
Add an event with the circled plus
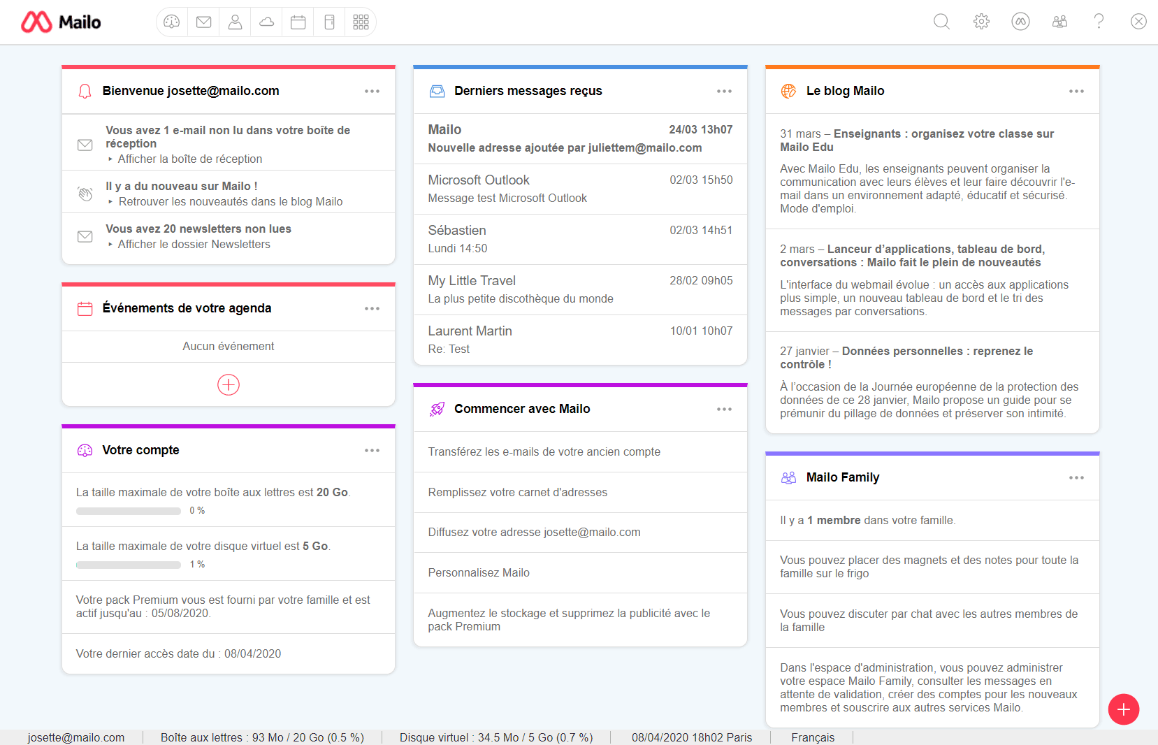click(229, 384)
